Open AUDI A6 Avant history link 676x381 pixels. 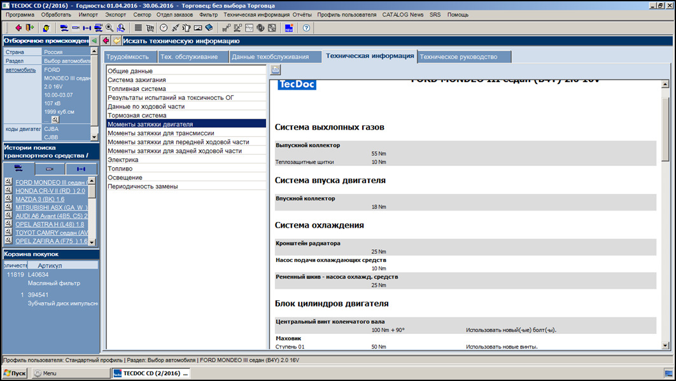pos(52,216)
